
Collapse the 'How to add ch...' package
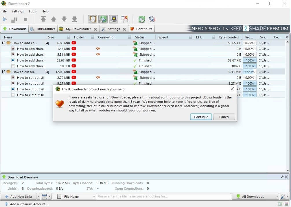(3, 43)
